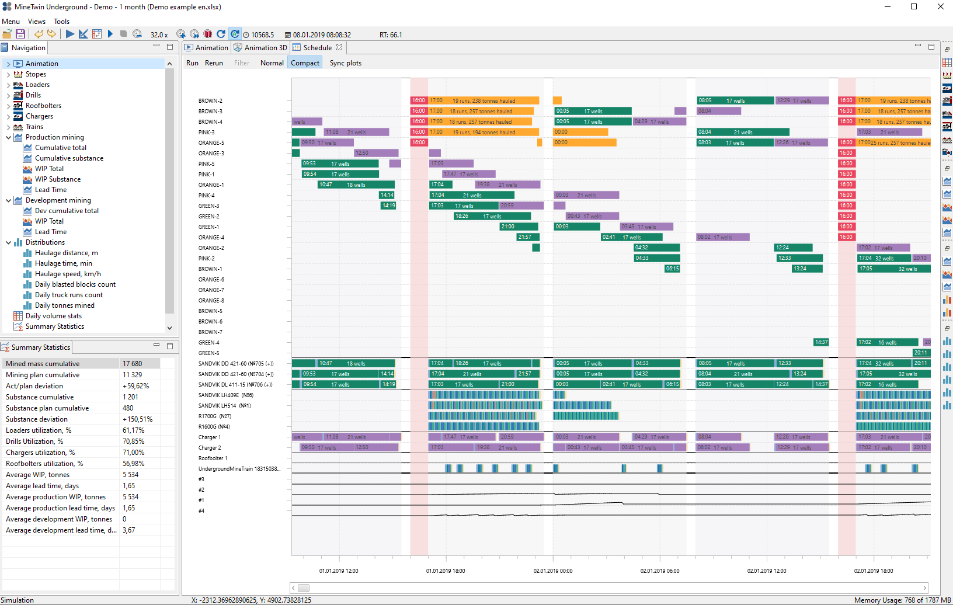The width and height of the screenshot is (953, 605).
Task: Collapse the Distributions node
Action: tap(8, 242)
